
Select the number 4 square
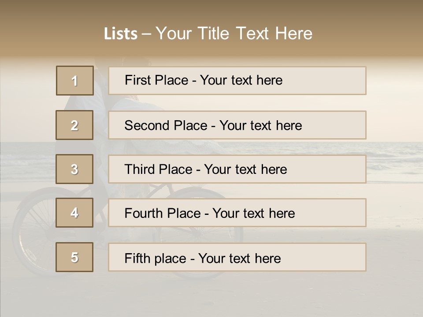[74, 213]
